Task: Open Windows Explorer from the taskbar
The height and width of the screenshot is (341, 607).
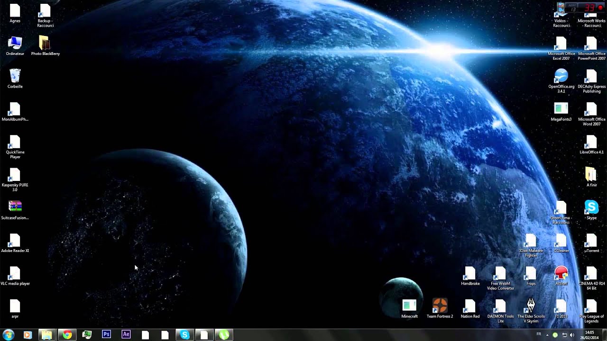Action: (46, 335)
